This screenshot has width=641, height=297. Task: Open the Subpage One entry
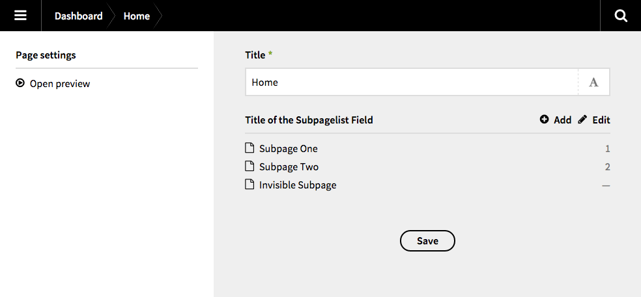(289, 149)
